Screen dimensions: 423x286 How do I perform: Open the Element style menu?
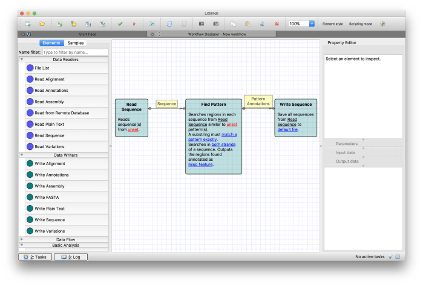(x=332, y=24)
